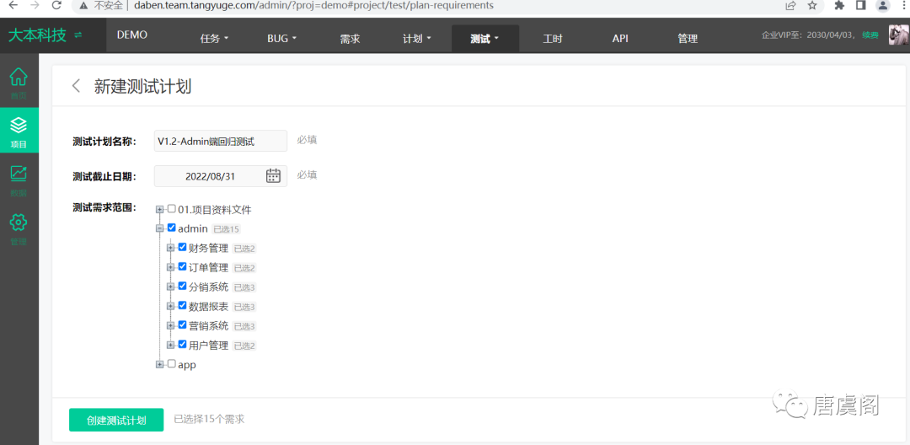This screenshot has width=910, height=445.
Task: Go to the API menu item
Action: pos(620,39)
